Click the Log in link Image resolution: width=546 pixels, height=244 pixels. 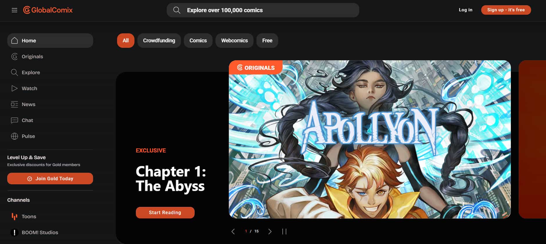coord(466,10)
